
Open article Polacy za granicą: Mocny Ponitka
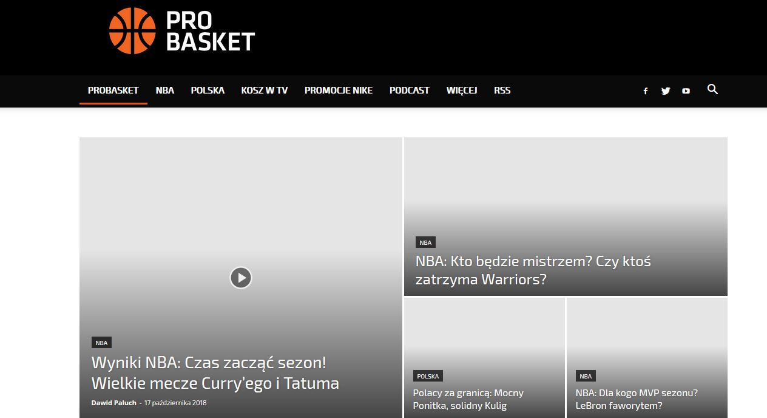click(x=468, y=399)
